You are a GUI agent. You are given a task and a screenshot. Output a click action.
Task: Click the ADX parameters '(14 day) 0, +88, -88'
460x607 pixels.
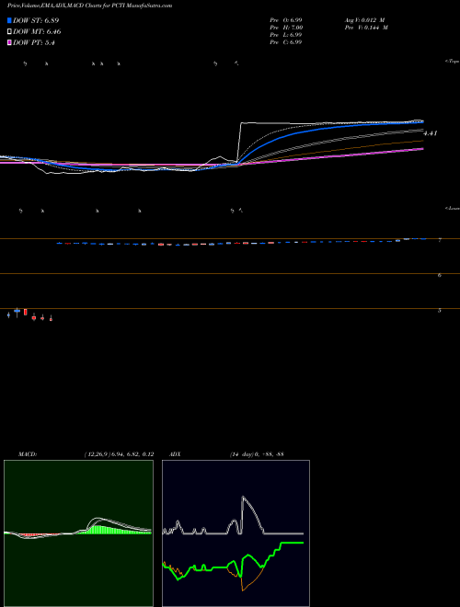pos(257,453)
